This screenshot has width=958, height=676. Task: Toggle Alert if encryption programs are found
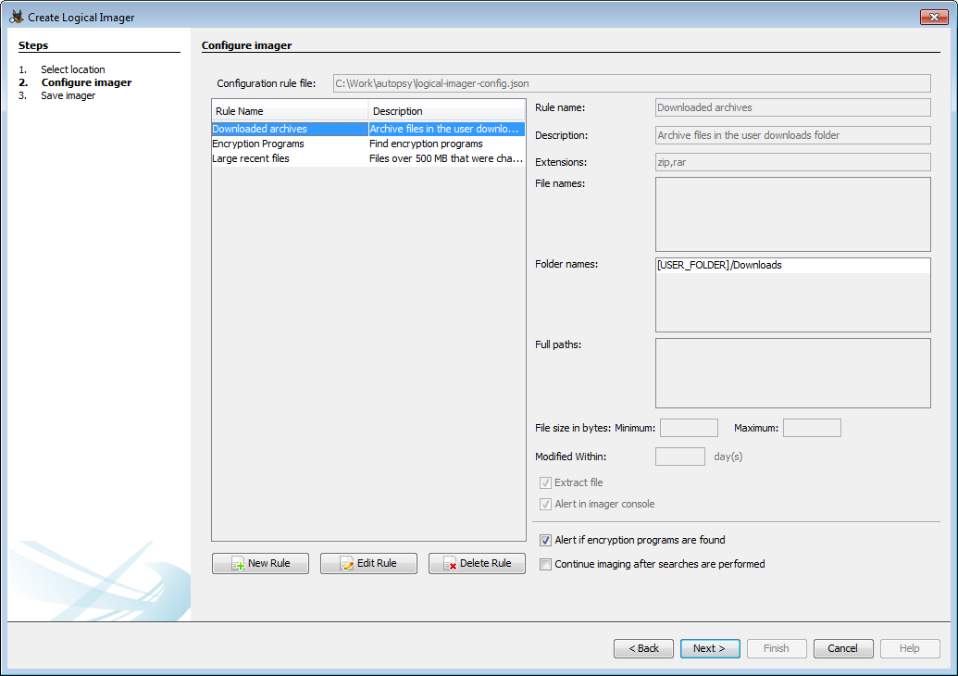tap(545, 540)
